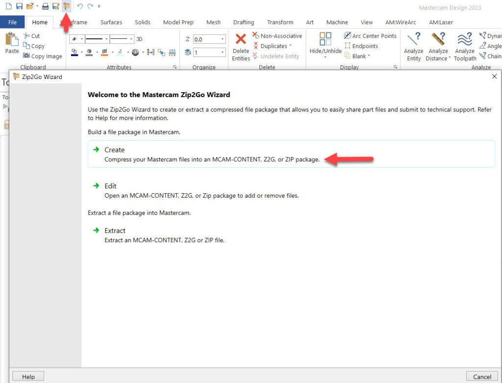Image resolution: width=502 pixels, height=383 pixels.
Task: Click the wireframe color swatch button
Action: point(75,52)
